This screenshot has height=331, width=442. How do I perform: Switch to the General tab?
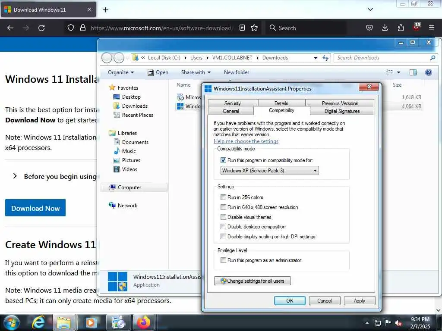click(x=231, y=111)
